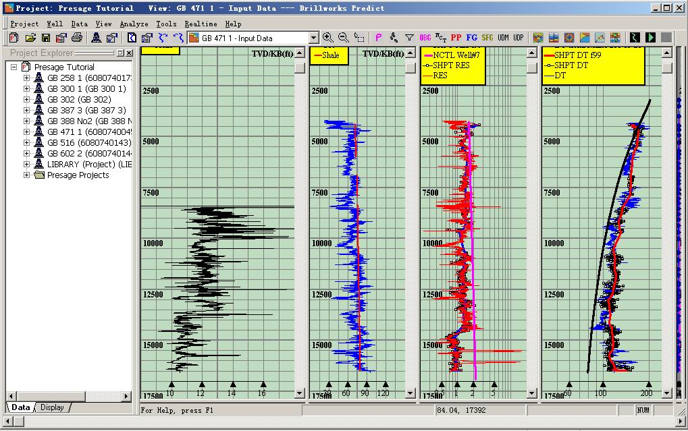Click the blue FG fracture gradient icon
688x431 pixels.
[472, 38]
